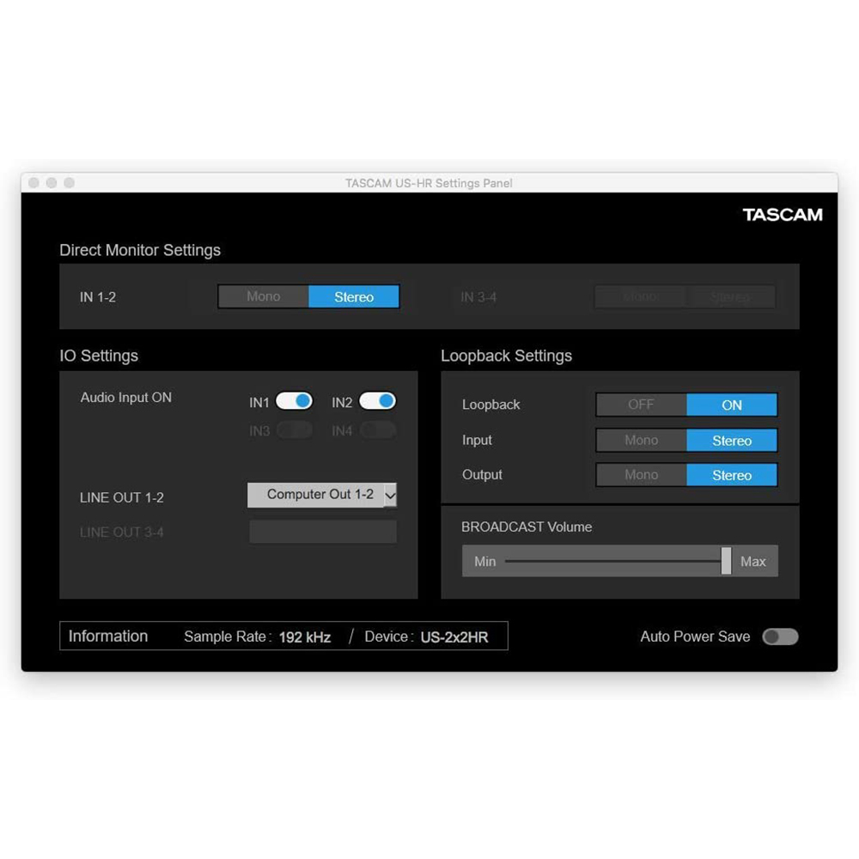Set Loopback Input to Mono
This screenshot has width=859, height=859.
(641, 441)
